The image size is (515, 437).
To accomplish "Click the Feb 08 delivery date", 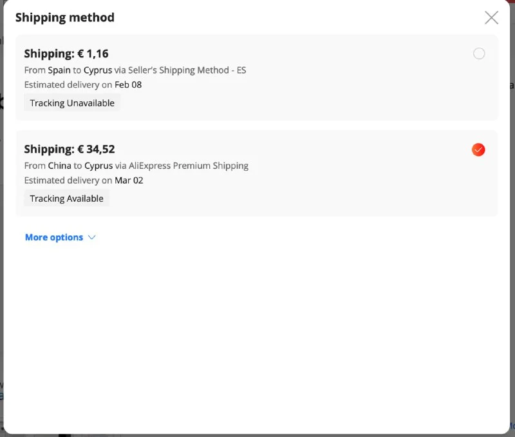I will [128, 85].
